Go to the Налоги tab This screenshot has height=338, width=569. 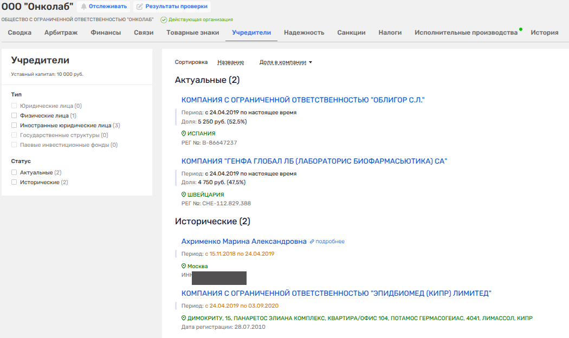click(390, 32)
